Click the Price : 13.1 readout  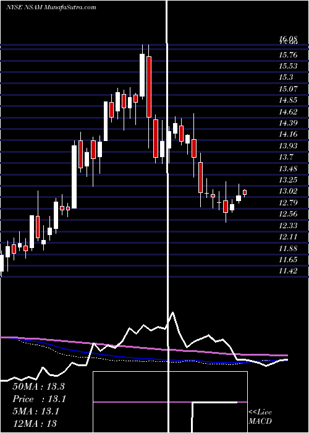(x=39, y=400)
